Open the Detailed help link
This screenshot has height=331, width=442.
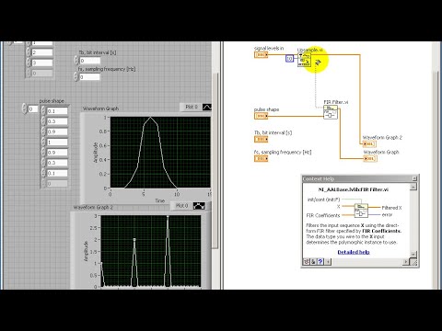click(x=354, y=252)
